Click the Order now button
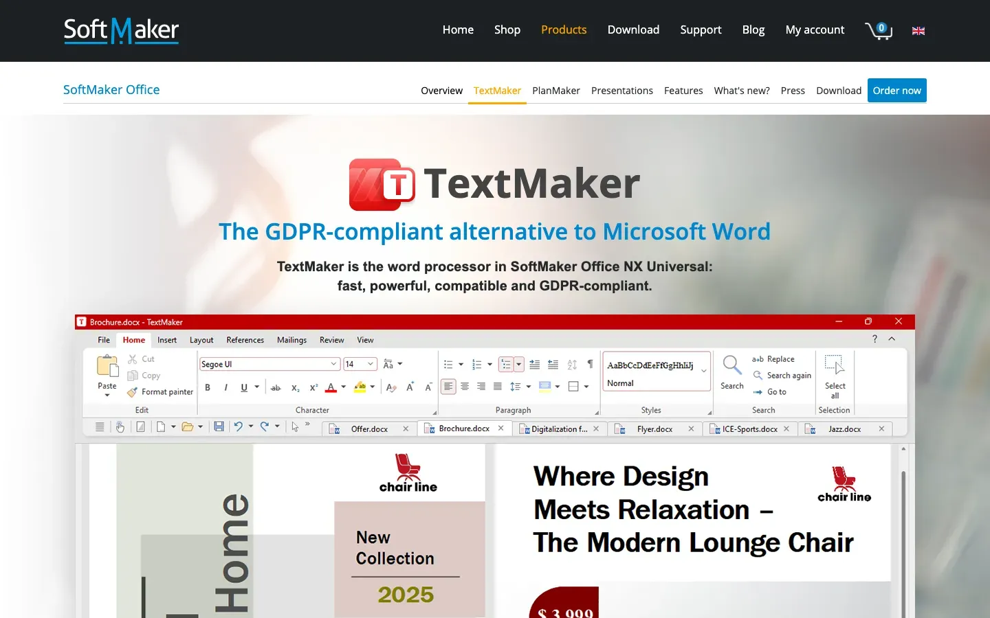This screenshot has width=990, height=618. (897, 91)
